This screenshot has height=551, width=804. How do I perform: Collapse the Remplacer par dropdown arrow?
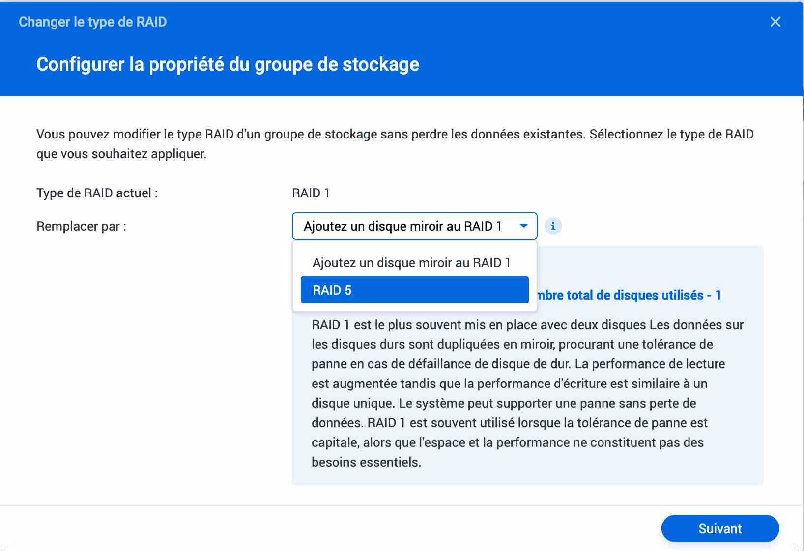(x=524, y=226)
